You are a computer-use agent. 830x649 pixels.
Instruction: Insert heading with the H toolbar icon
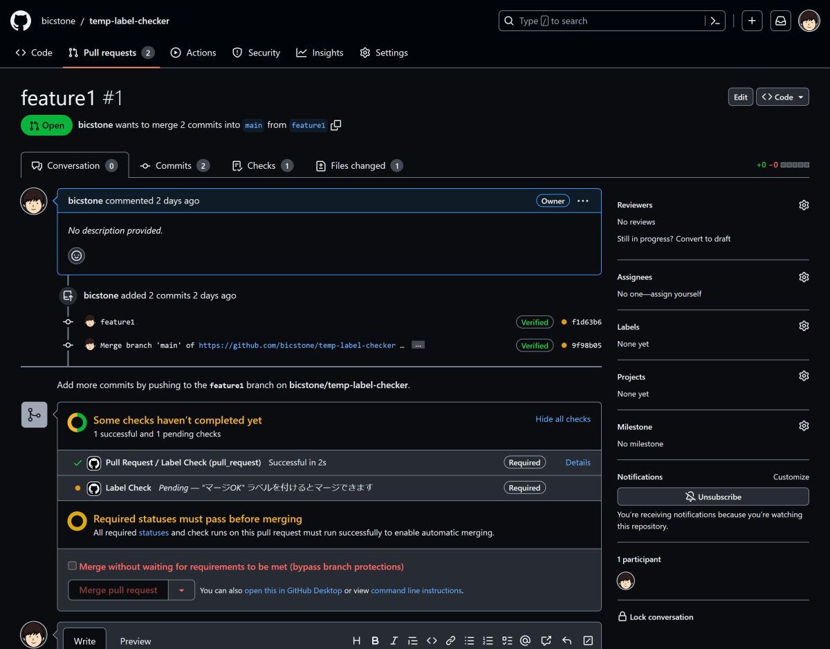click(x=357, y=641)
